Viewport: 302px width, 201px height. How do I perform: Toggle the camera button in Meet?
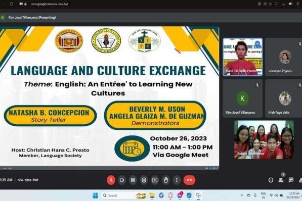122,180
